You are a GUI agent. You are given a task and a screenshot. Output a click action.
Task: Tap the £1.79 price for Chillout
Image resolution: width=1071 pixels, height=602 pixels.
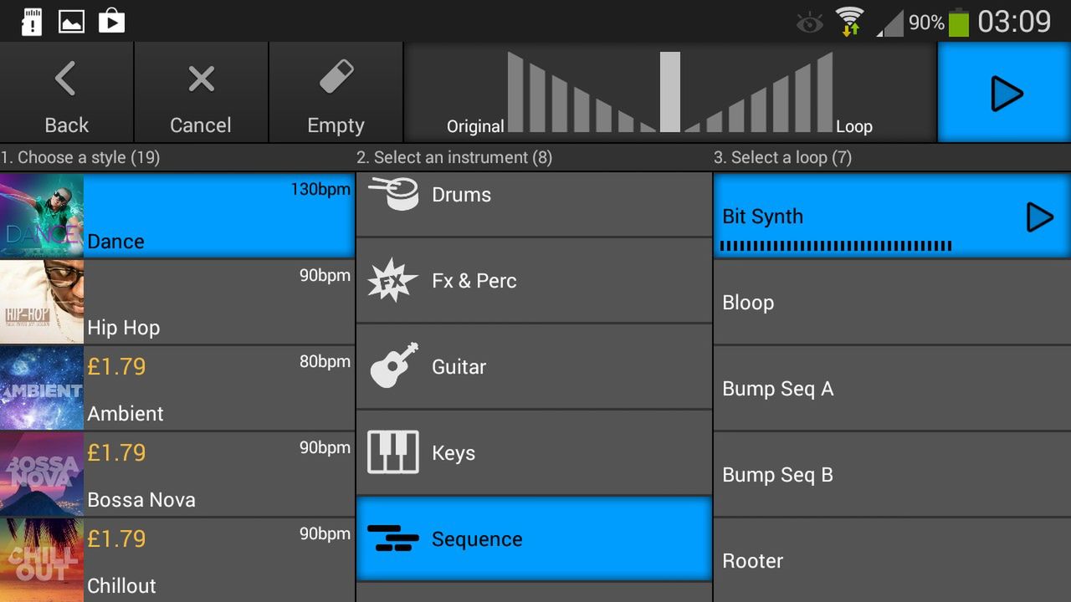116,538
